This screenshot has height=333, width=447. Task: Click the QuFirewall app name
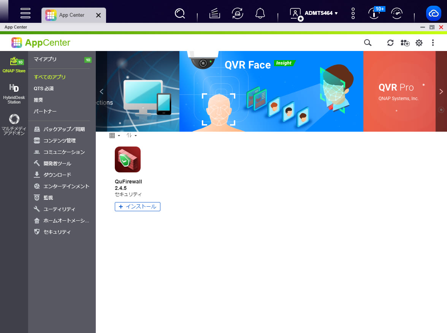pyautogui.click(x=128, y=182)
